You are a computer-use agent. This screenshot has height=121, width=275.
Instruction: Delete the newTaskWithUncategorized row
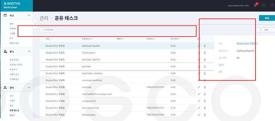(x=205, y=94)
